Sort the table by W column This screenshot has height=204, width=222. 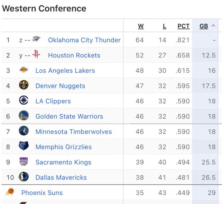pos(140,26)
